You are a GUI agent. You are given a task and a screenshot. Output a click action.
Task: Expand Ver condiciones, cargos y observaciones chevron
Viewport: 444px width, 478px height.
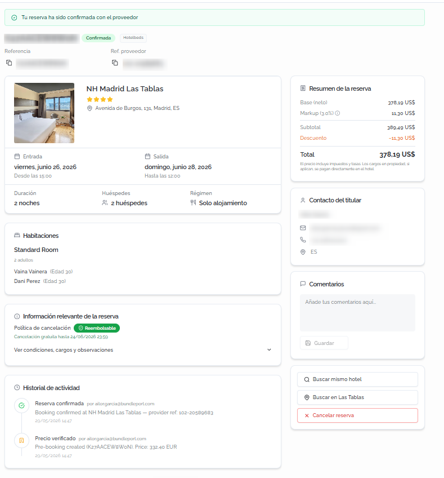coord(269,349)
